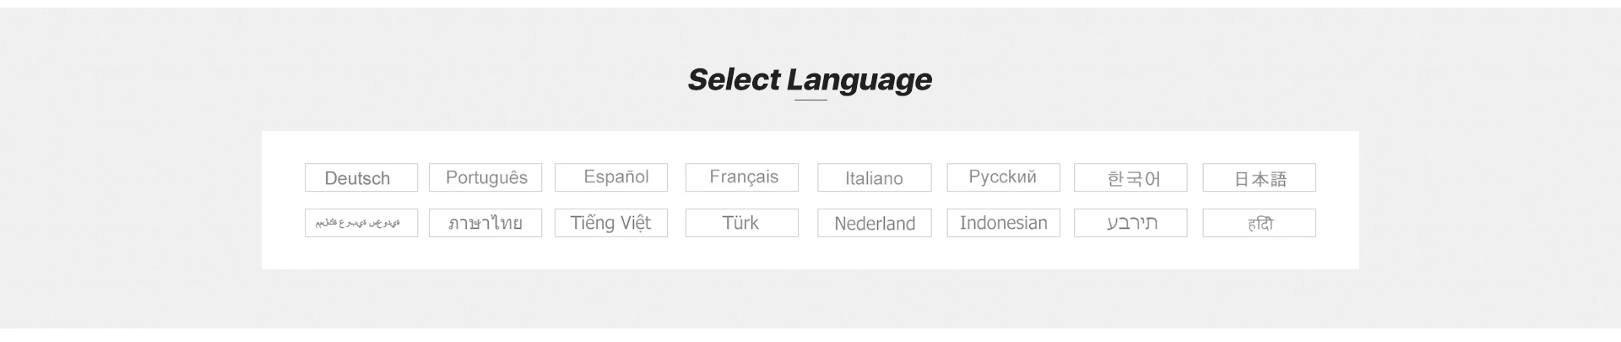Select the Deutsch language button
The width and height of the screenshot is (1621, 342).
tap(361, 178)
